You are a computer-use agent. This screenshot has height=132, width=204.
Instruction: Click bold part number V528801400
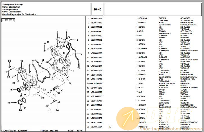click(97, 27)
